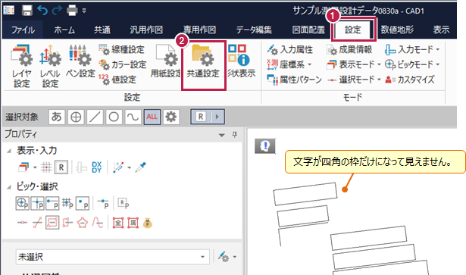Switch to the 図面配置 tab

tap(308, 30)
